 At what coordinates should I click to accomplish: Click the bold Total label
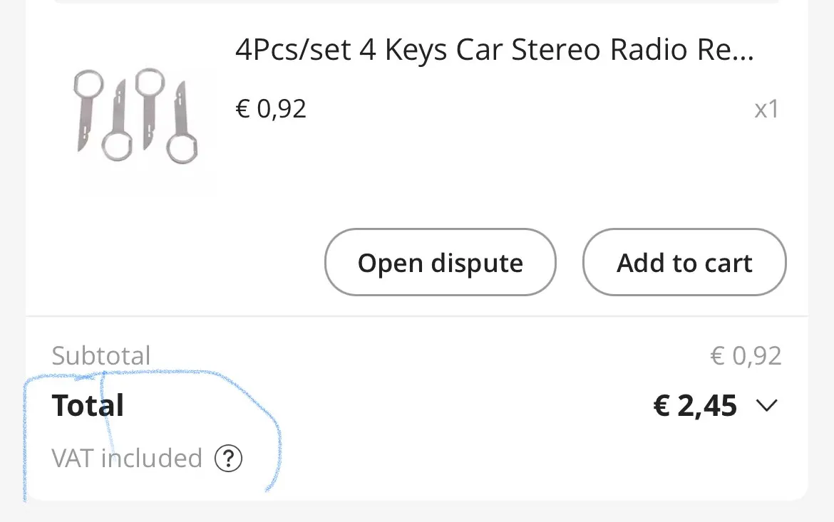[x=88, y=406]
